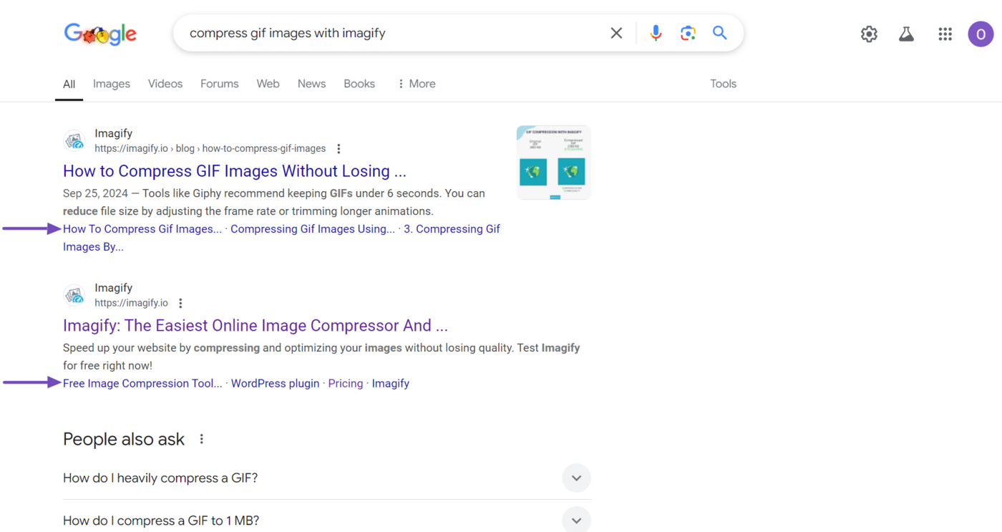Click the second result's Imagify site name

(114, 288)
